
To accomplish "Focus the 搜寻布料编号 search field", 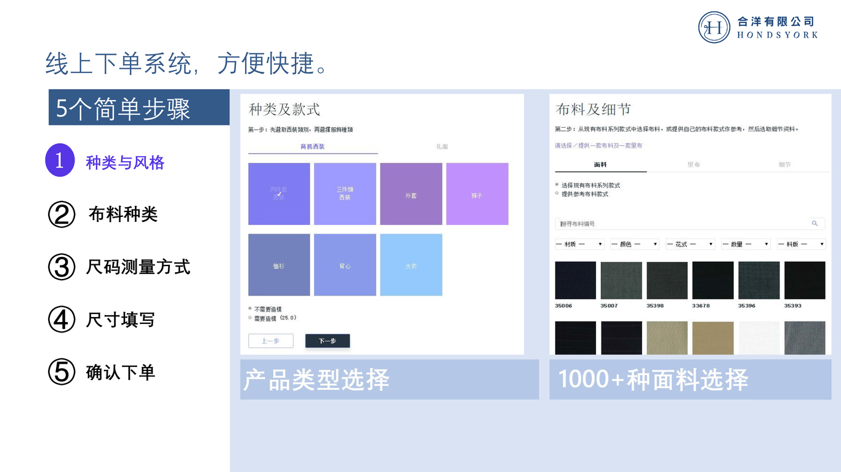I will click(x=690, y=224).
